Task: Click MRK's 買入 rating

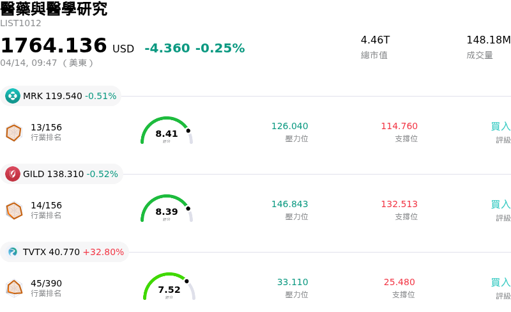Action: pos(500,127)
